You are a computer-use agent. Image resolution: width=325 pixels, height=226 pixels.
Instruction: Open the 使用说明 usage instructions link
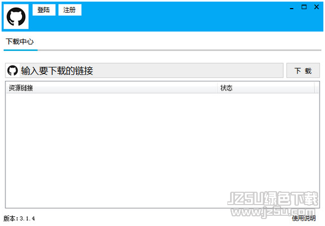pyautogui.click(x=304, y=218)
